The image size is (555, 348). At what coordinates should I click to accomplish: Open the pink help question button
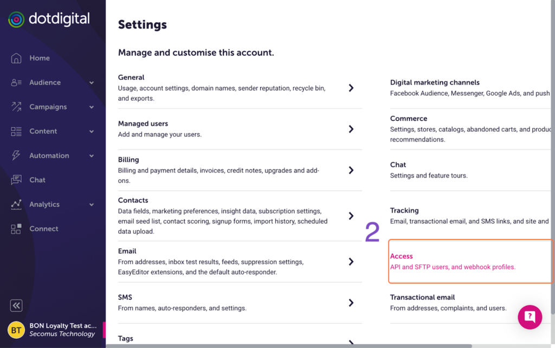coord(530,317)
